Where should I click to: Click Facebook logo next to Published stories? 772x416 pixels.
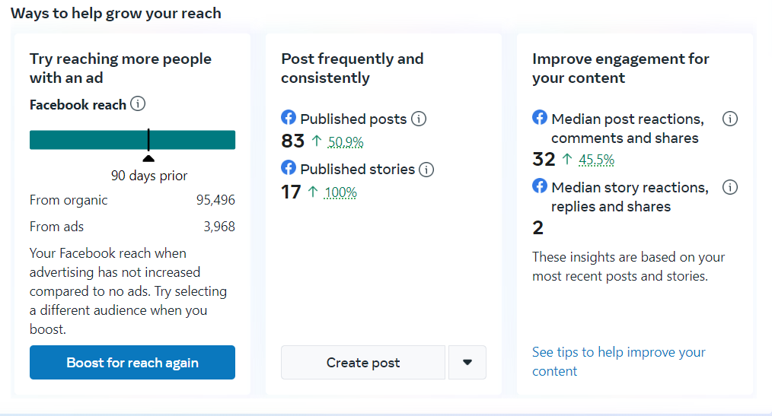[x=289, y=167]
